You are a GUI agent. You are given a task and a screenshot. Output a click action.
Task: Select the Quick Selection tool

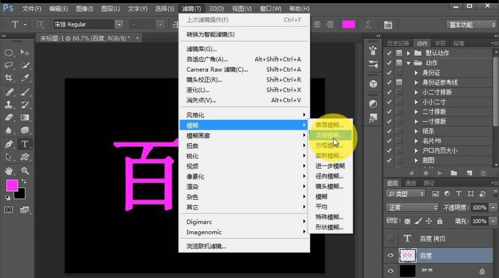25,65
